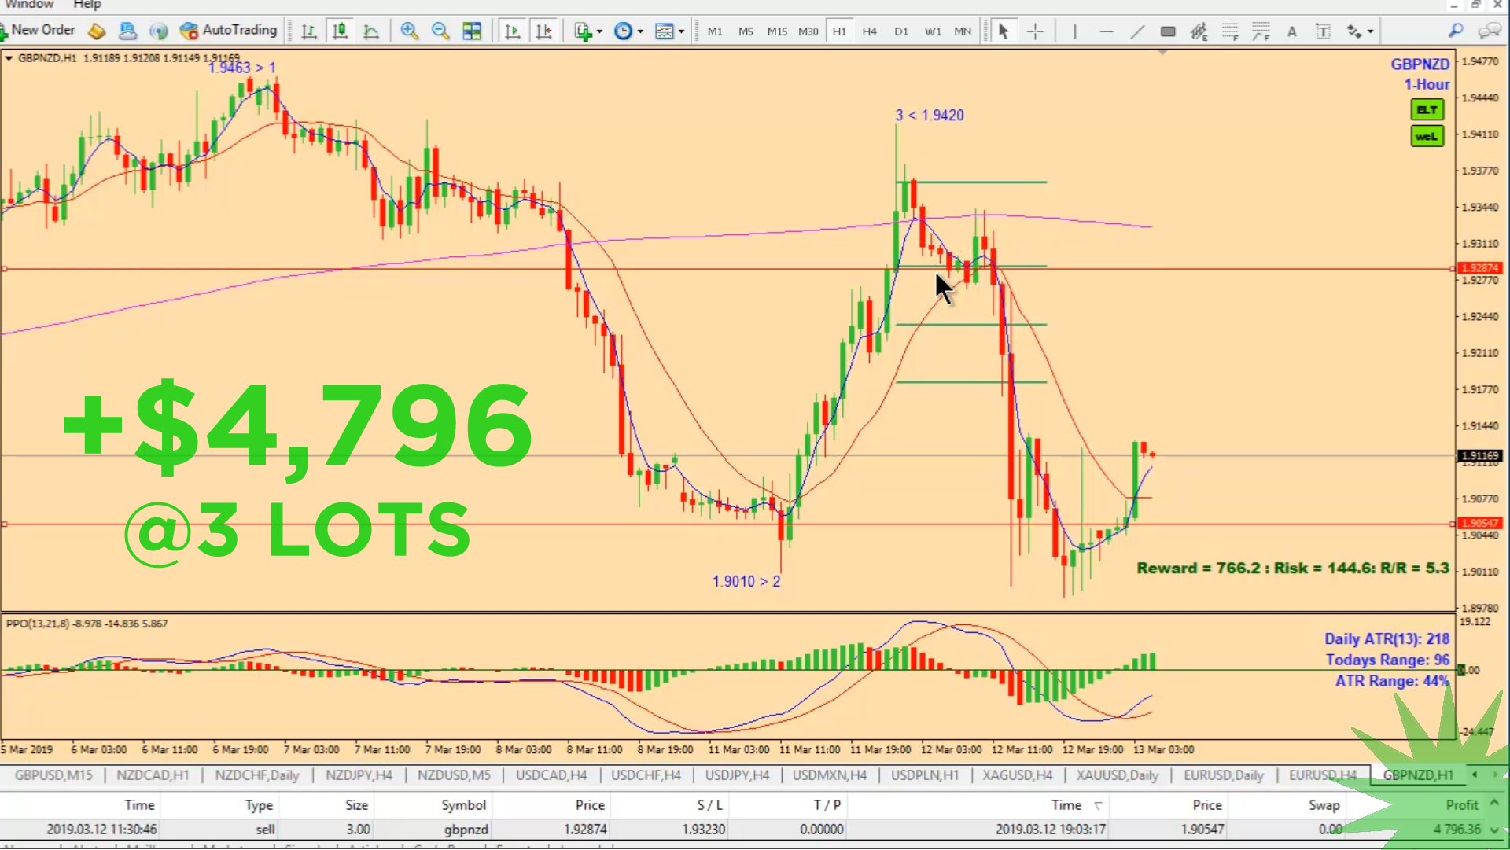Tile chart windows icon

[472, 31]
